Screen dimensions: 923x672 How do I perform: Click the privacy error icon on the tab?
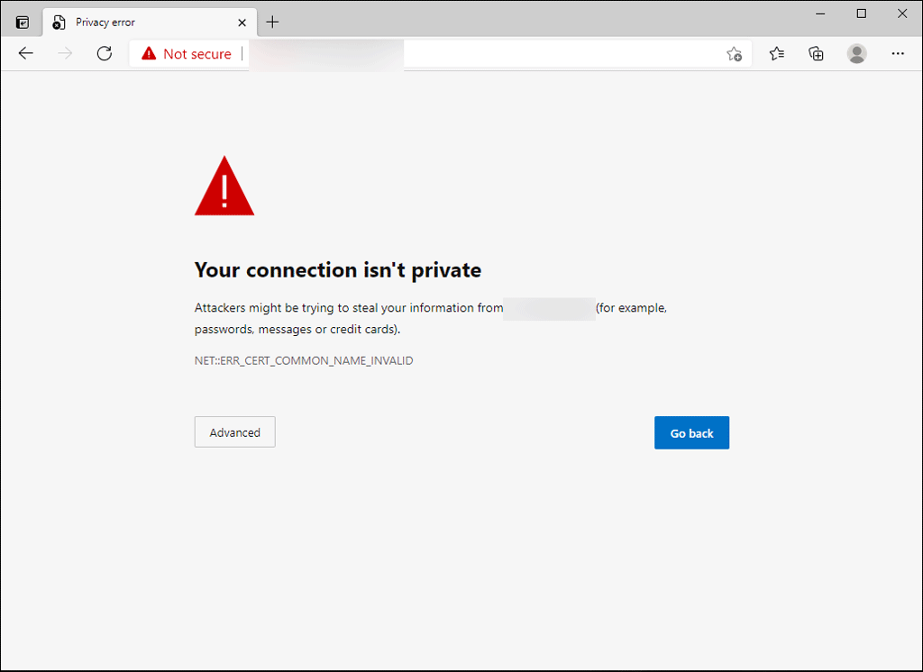(58, 22)
